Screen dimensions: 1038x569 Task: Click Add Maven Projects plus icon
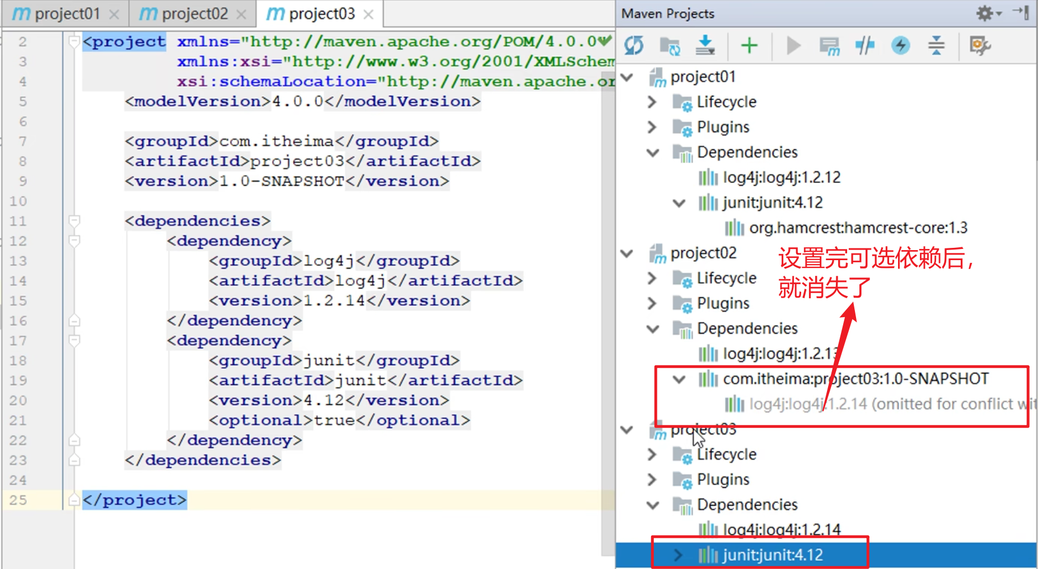pos(749,45)
